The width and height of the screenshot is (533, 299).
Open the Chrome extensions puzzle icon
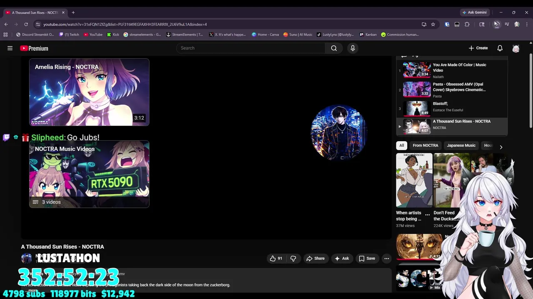click(x=467, y=25)
